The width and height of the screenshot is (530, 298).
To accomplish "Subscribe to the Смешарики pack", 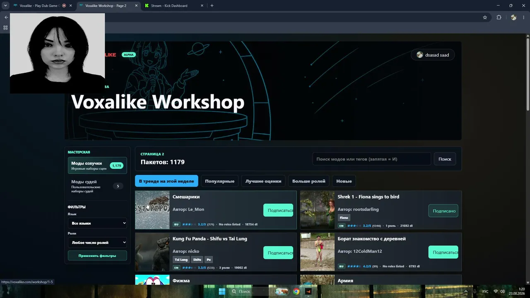I will 278,210.
